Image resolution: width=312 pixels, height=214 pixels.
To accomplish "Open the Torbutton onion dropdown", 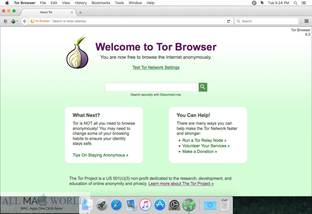I will 15,21.
